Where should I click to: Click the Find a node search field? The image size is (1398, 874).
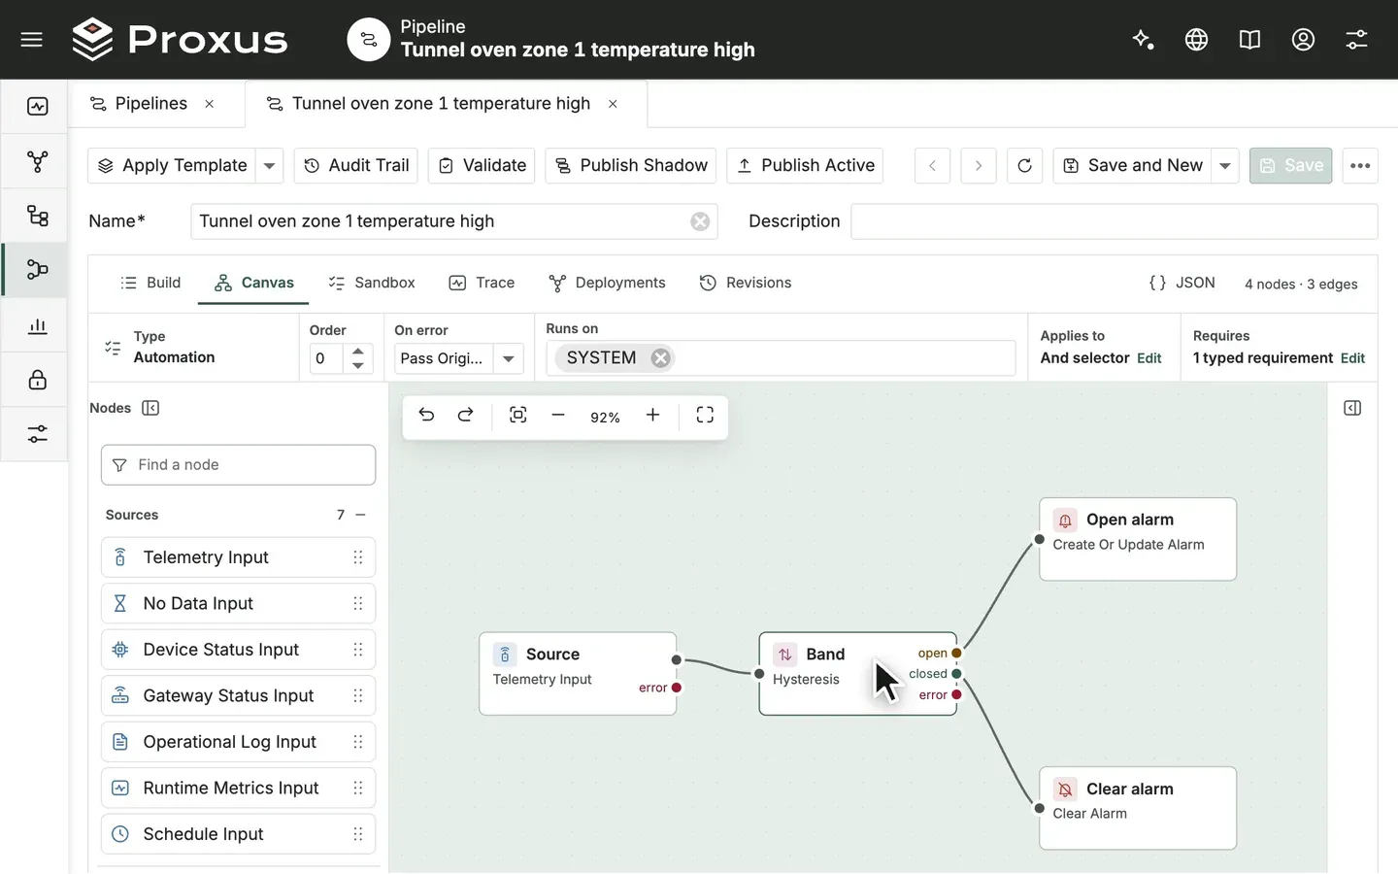point(239,465)
